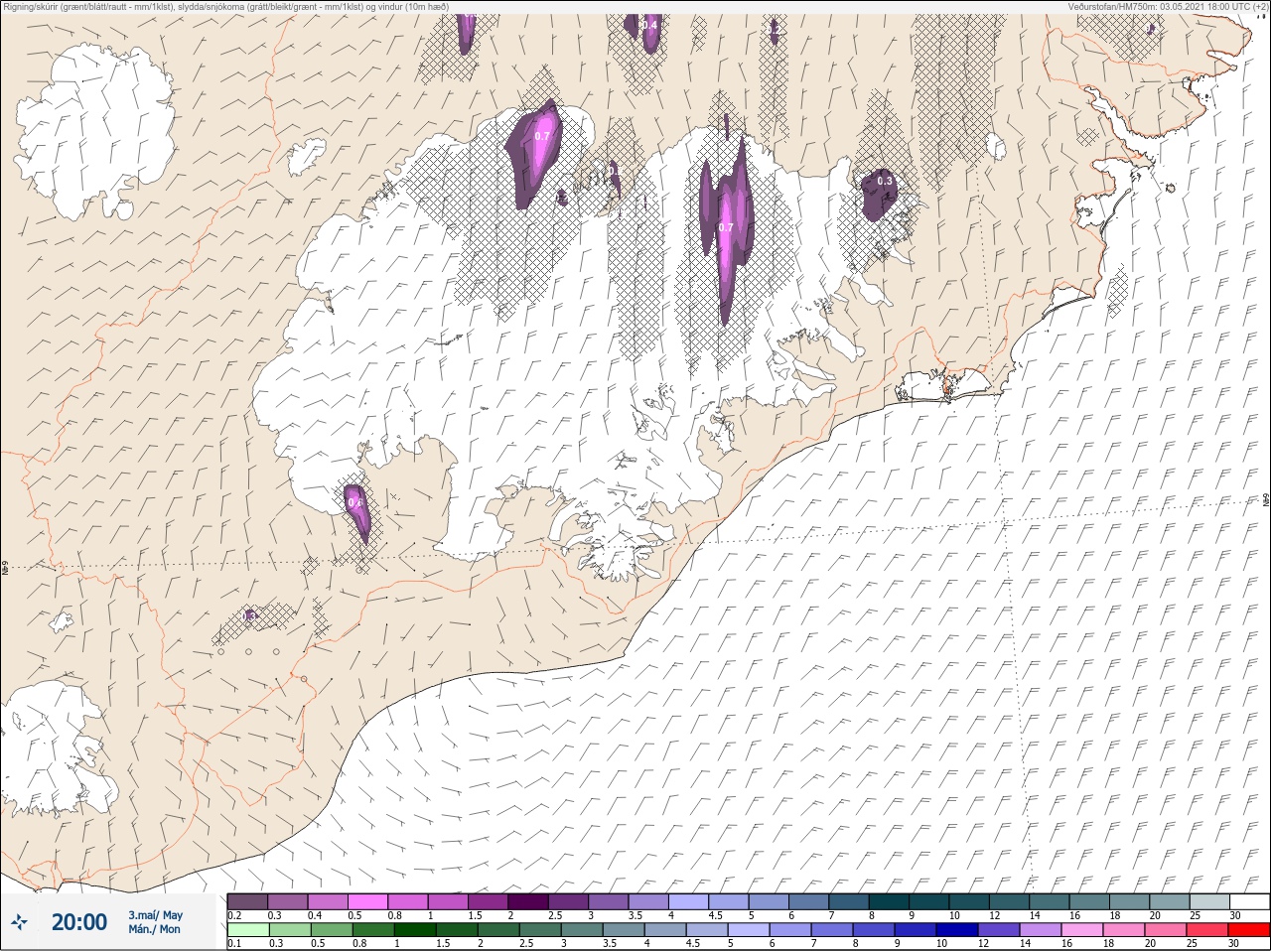The width and height of the screenshot is (1271, 951).
Task: Click the Veðurstofan wind-star logo icon
Action: pyautogui.click(x=20, y=922)
